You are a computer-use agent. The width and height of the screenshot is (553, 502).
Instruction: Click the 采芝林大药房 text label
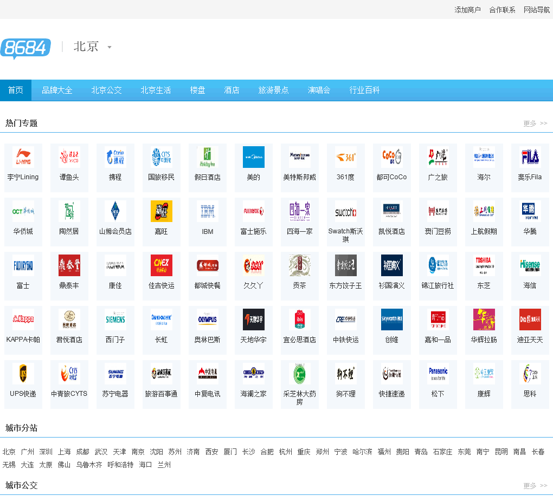(300, 397)
